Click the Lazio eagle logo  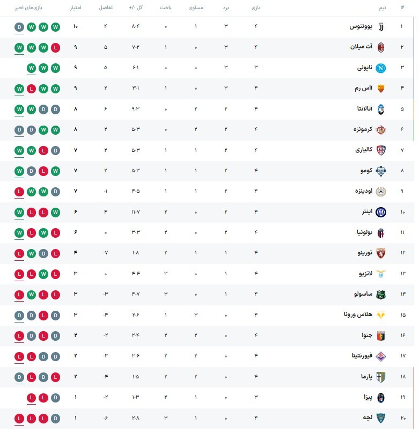click(x=381, y=274)
